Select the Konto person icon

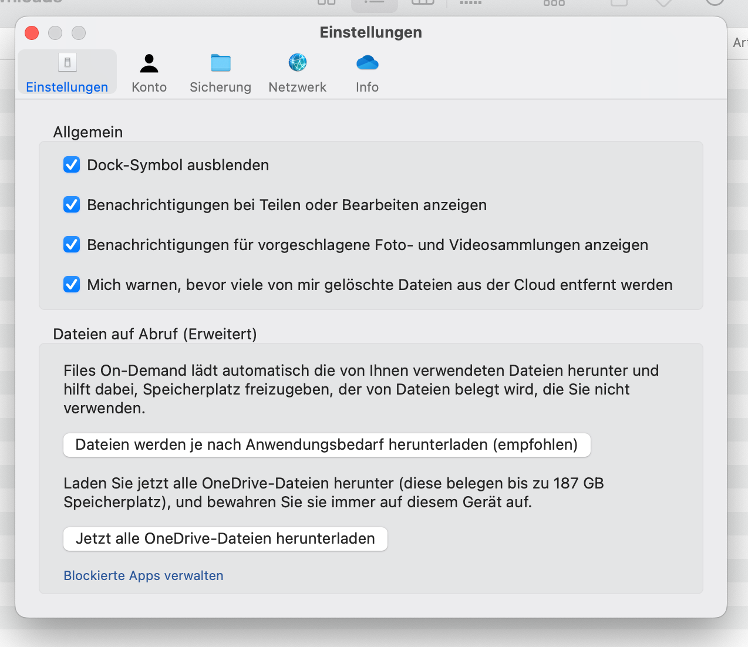coord(149,63)
